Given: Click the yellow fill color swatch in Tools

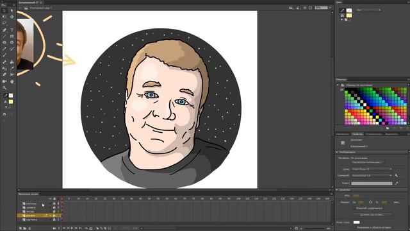Looking at the screenshot, I should click(x=11, y=101).
